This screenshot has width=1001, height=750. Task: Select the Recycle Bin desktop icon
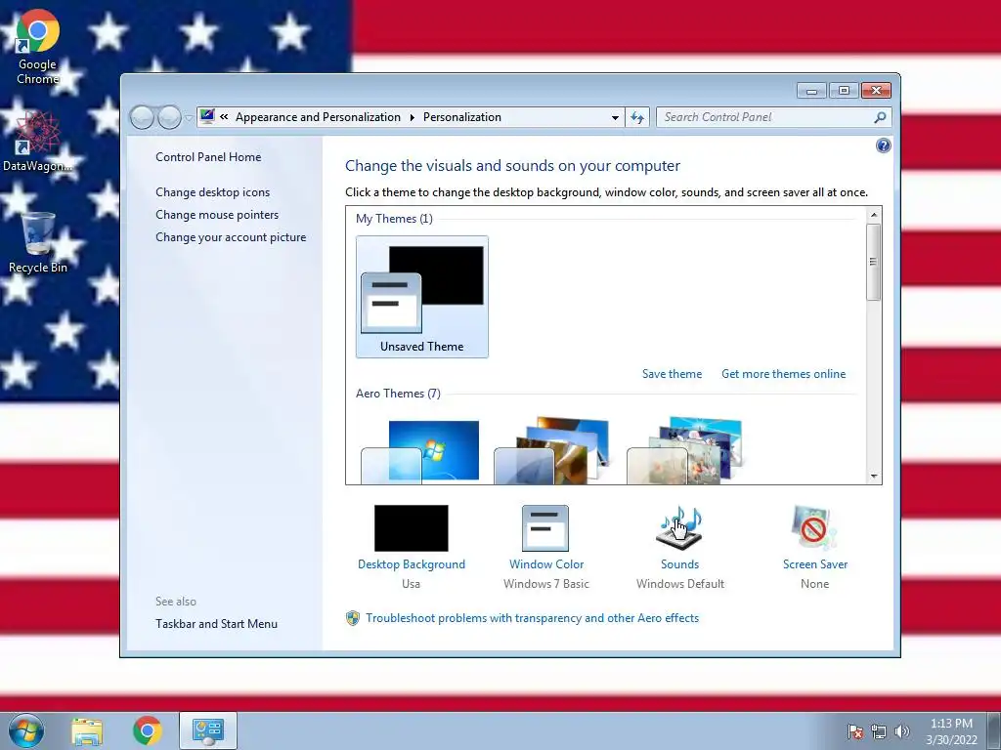coord(38,242)
